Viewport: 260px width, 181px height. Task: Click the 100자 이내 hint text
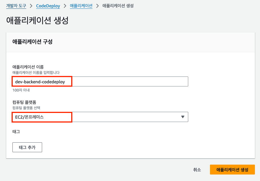[21, 90]
